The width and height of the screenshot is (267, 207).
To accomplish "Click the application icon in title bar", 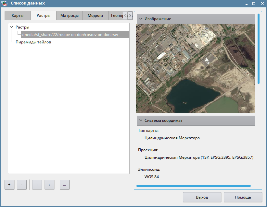I will [5, 4].
